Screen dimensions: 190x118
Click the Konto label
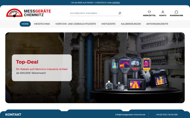(x=163, y=15)
